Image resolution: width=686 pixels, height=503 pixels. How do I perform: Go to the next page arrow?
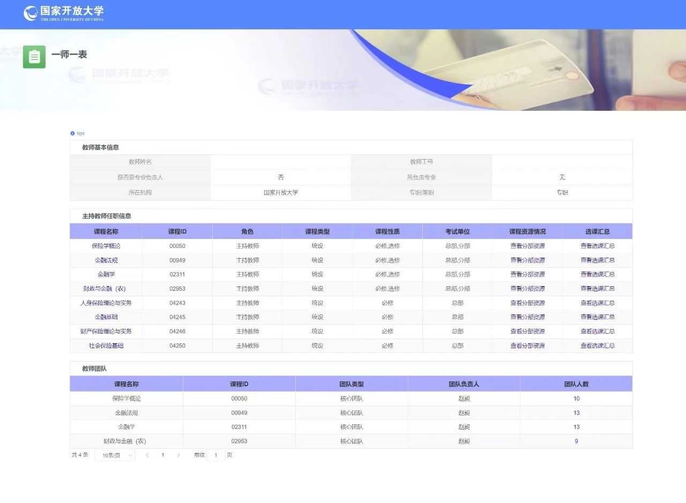178,455
